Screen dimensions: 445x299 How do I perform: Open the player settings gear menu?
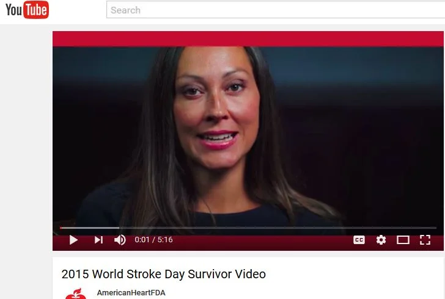[381, 240]
